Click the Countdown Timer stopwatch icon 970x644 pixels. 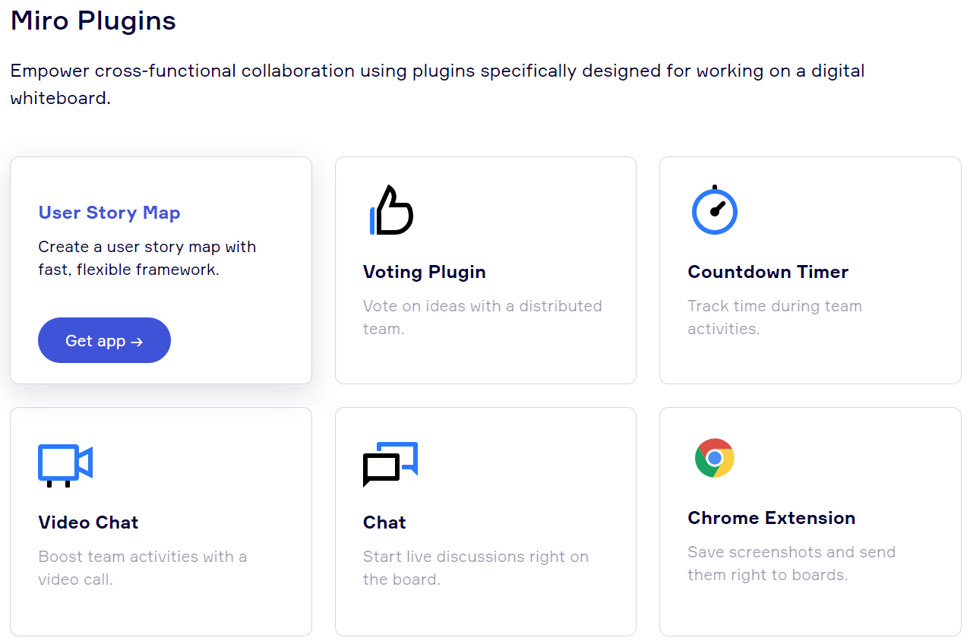[x=715, y=210]
